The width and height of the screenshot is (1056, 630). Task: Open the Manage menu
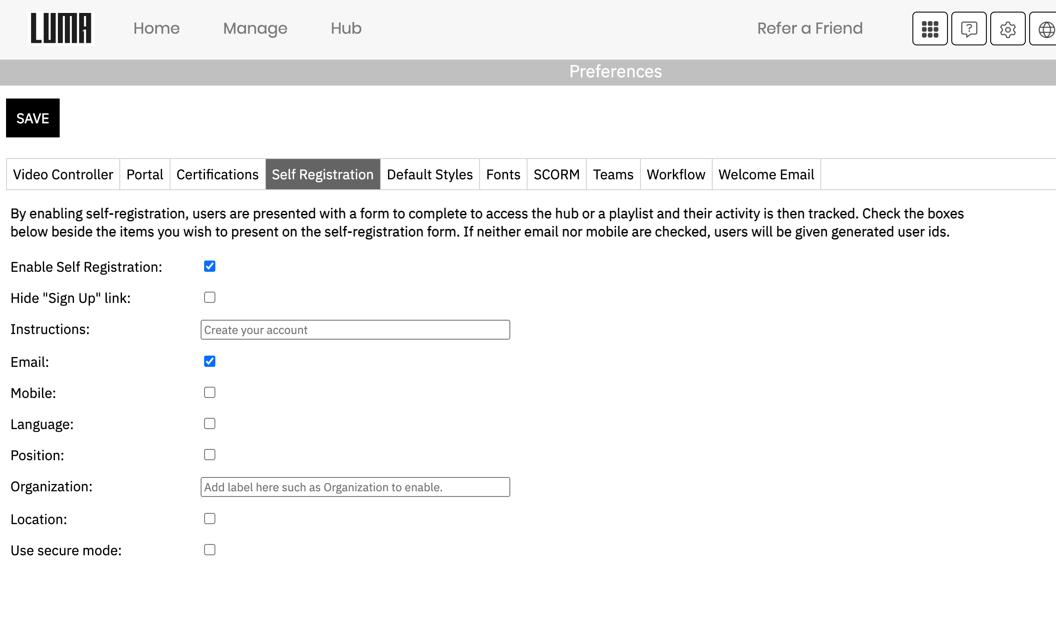click(255, 29)
